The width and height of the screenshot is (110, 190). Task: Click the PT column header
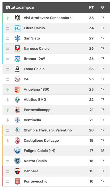click(x=91, y=7)
